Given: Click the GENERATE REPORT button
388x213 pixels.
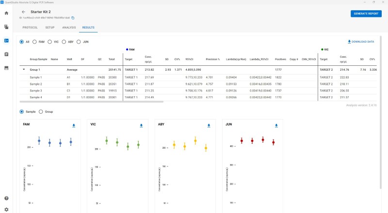Looking at the screenshot, I should [x=366, y=14].
